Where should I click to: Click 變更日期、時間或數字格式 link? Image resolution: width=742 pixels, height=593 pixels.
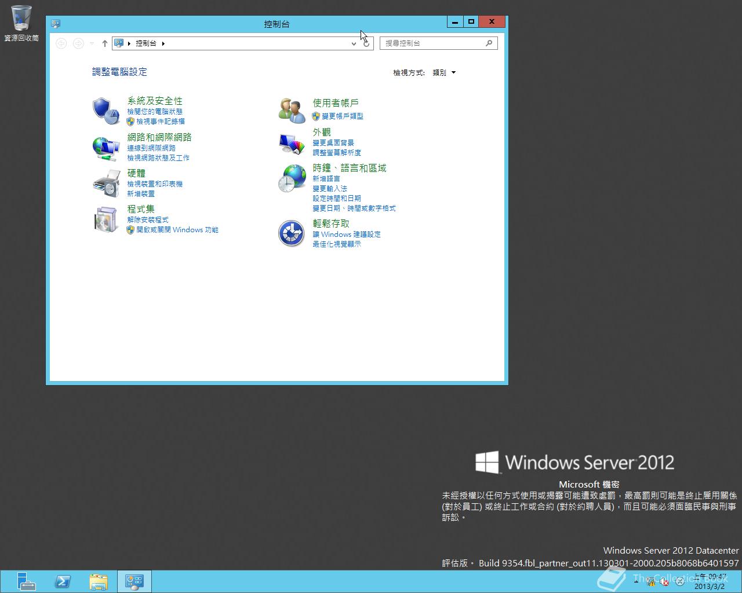tap(354, 208)
